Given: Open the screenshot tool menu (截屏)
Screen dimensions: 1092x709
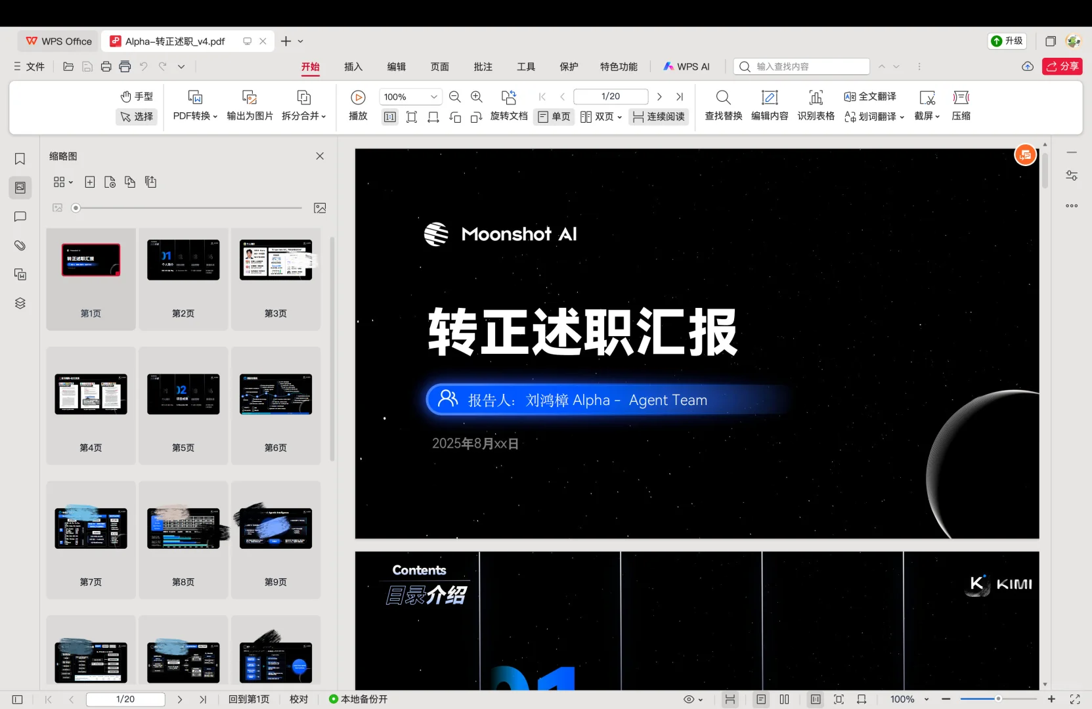Looking at the screenshot, I should [927, 106].
